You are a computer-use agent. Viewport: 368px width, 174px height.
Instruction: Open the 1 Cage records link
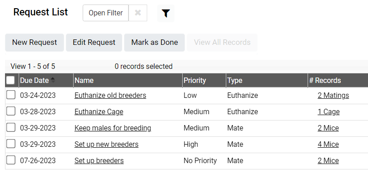328,112
